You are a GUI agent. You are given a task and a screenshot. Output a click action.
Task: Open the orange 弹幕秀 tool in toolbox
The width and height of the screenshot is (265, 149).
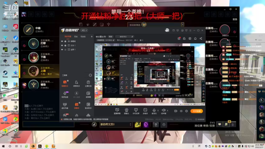(x=77, y=106)
